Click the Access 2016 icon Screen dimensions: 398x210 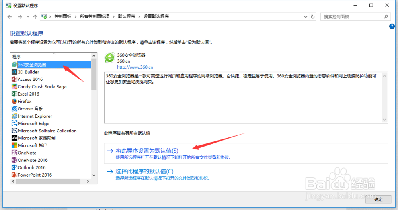tap(14, 79)
